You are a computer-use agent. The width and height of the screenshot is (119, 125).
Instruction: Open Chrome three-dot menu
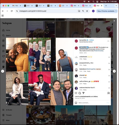click(x=116, y=11)
